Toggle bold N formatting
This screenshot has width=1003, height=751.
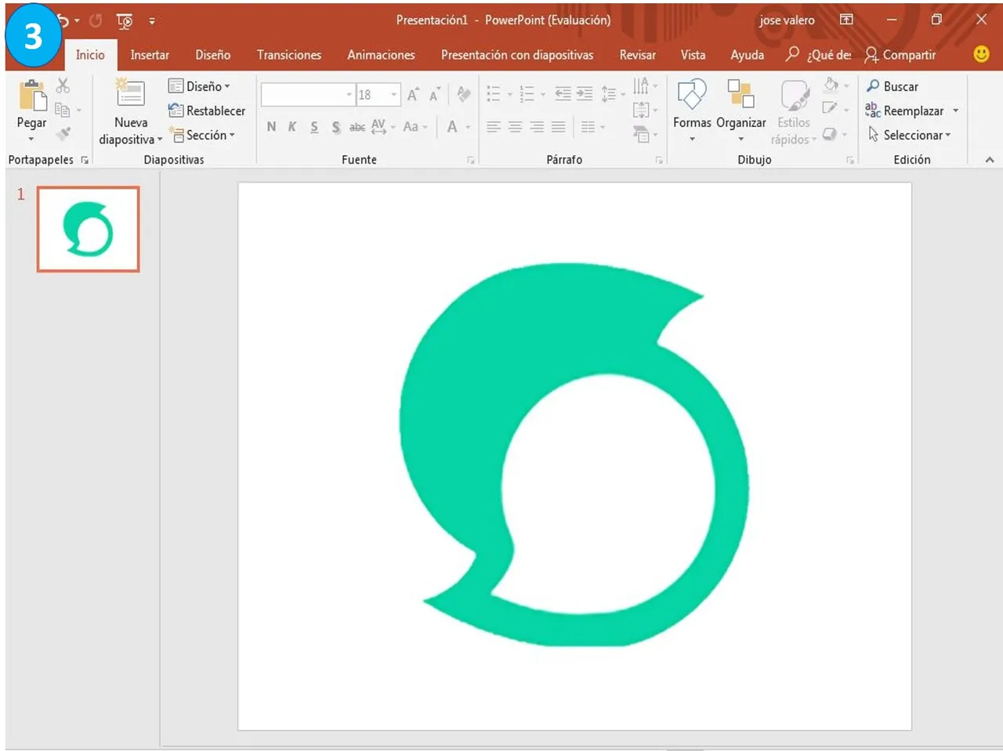click(271, 127)
